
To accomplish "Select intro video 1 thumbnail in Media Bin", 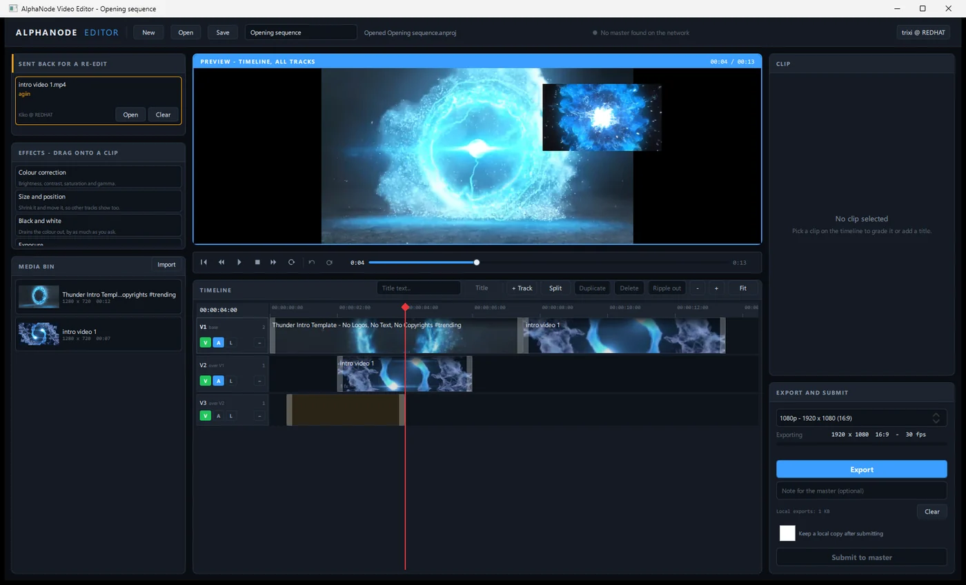I will pyautogui.click(x=39, y=334).
